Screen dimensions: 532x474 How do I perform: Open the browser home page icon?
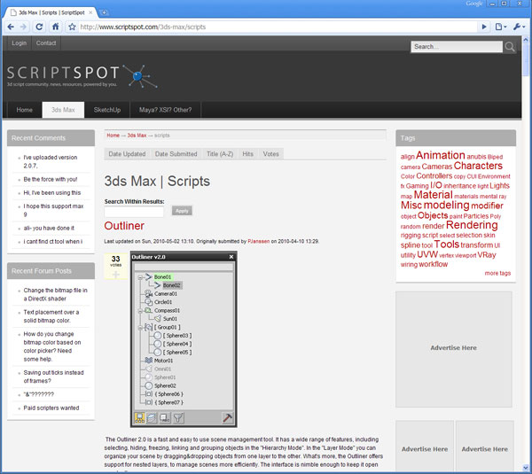[x=55, y=27]
